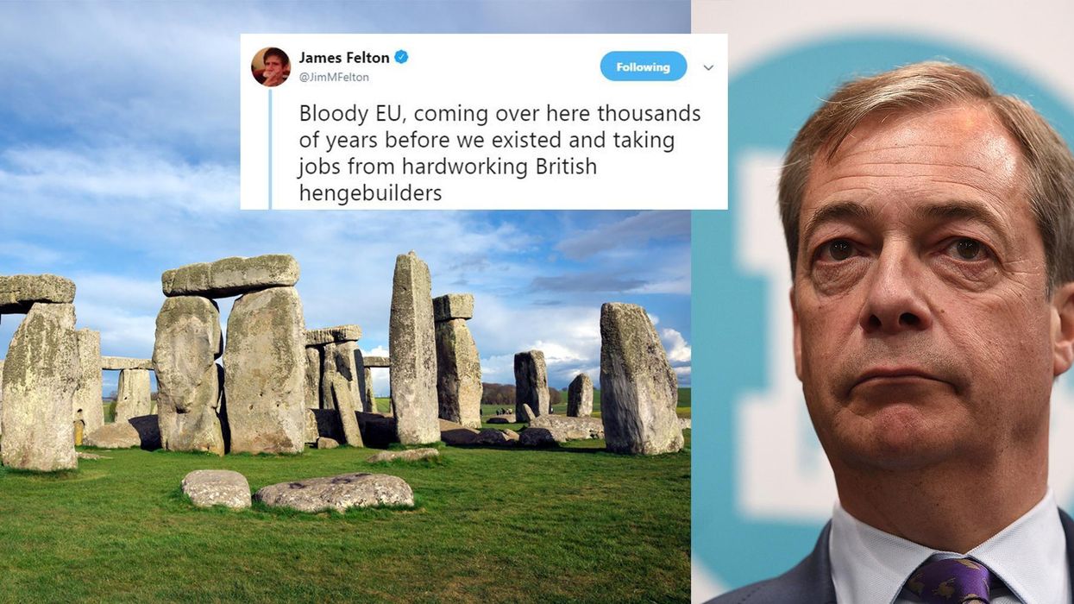Click the tallest standing stone in the center
Viewport: 1074px width, 604px height.
coord(414,349)
